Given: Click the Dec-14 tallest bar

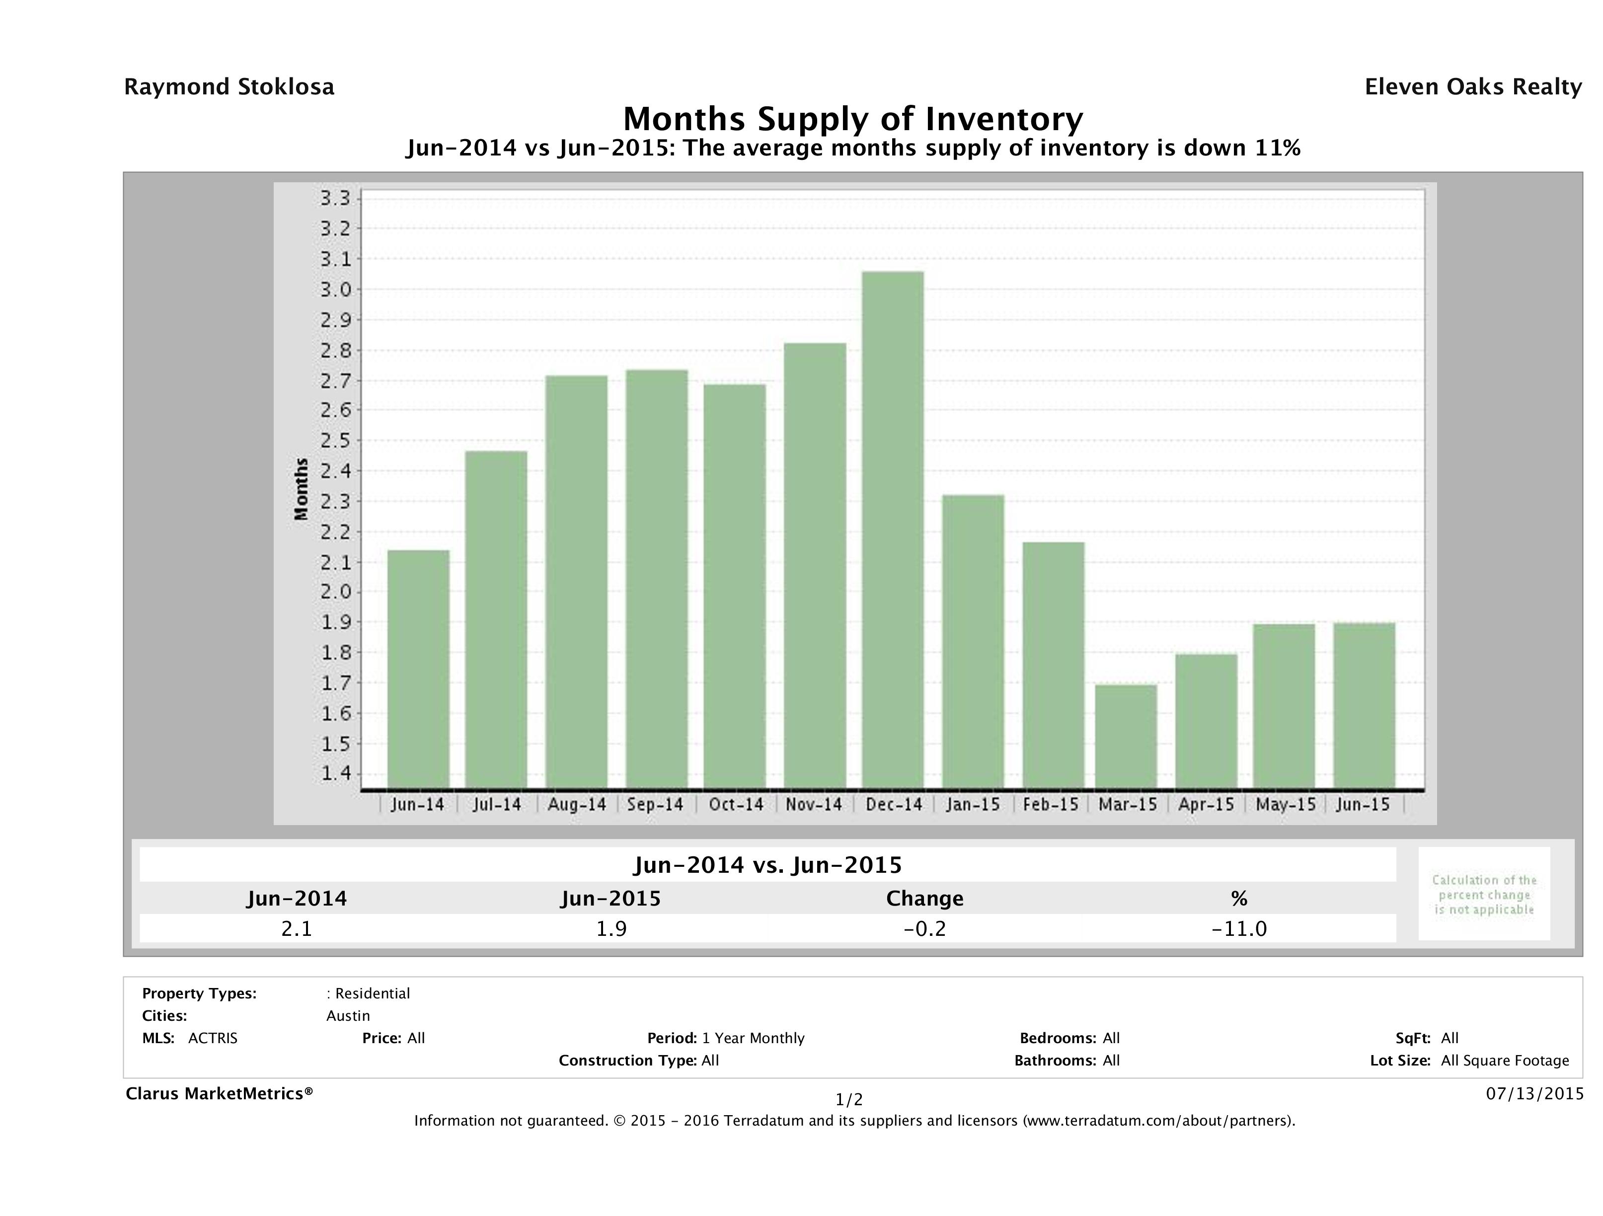Looking at the screenshot, I should [x=893, y=529].
